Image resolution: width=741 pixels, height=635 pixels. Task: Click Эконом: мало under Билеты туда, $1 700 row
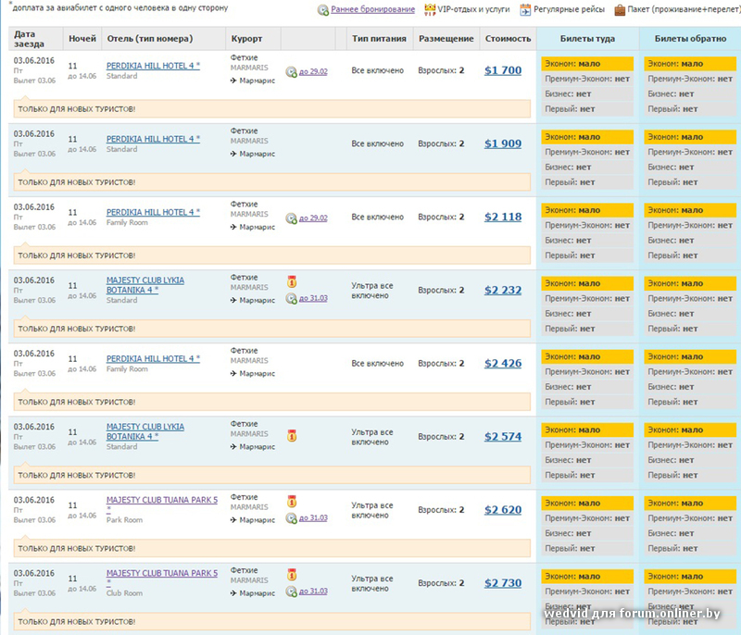click(587, 64)
